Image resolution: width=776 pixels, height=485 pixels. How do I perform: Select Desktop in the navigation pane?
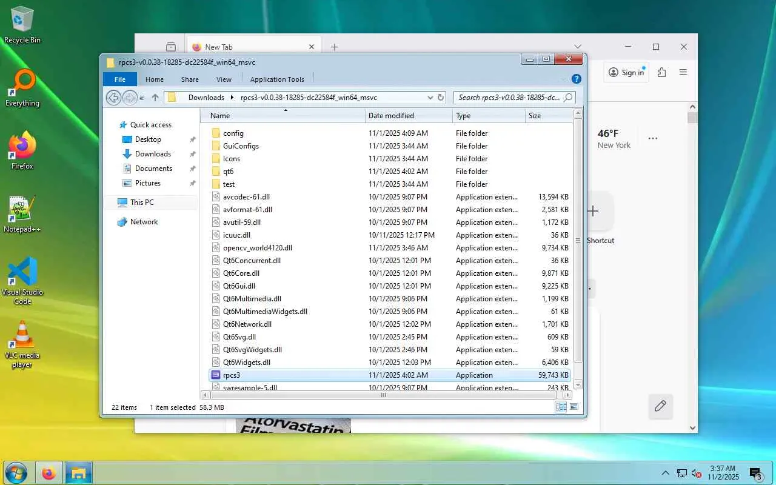point(148,139)
